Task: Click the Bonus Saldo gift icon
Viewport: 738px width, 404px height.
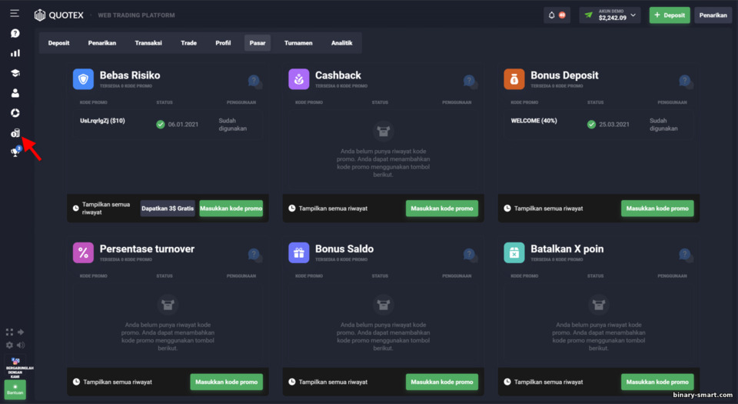Action: 299,253
